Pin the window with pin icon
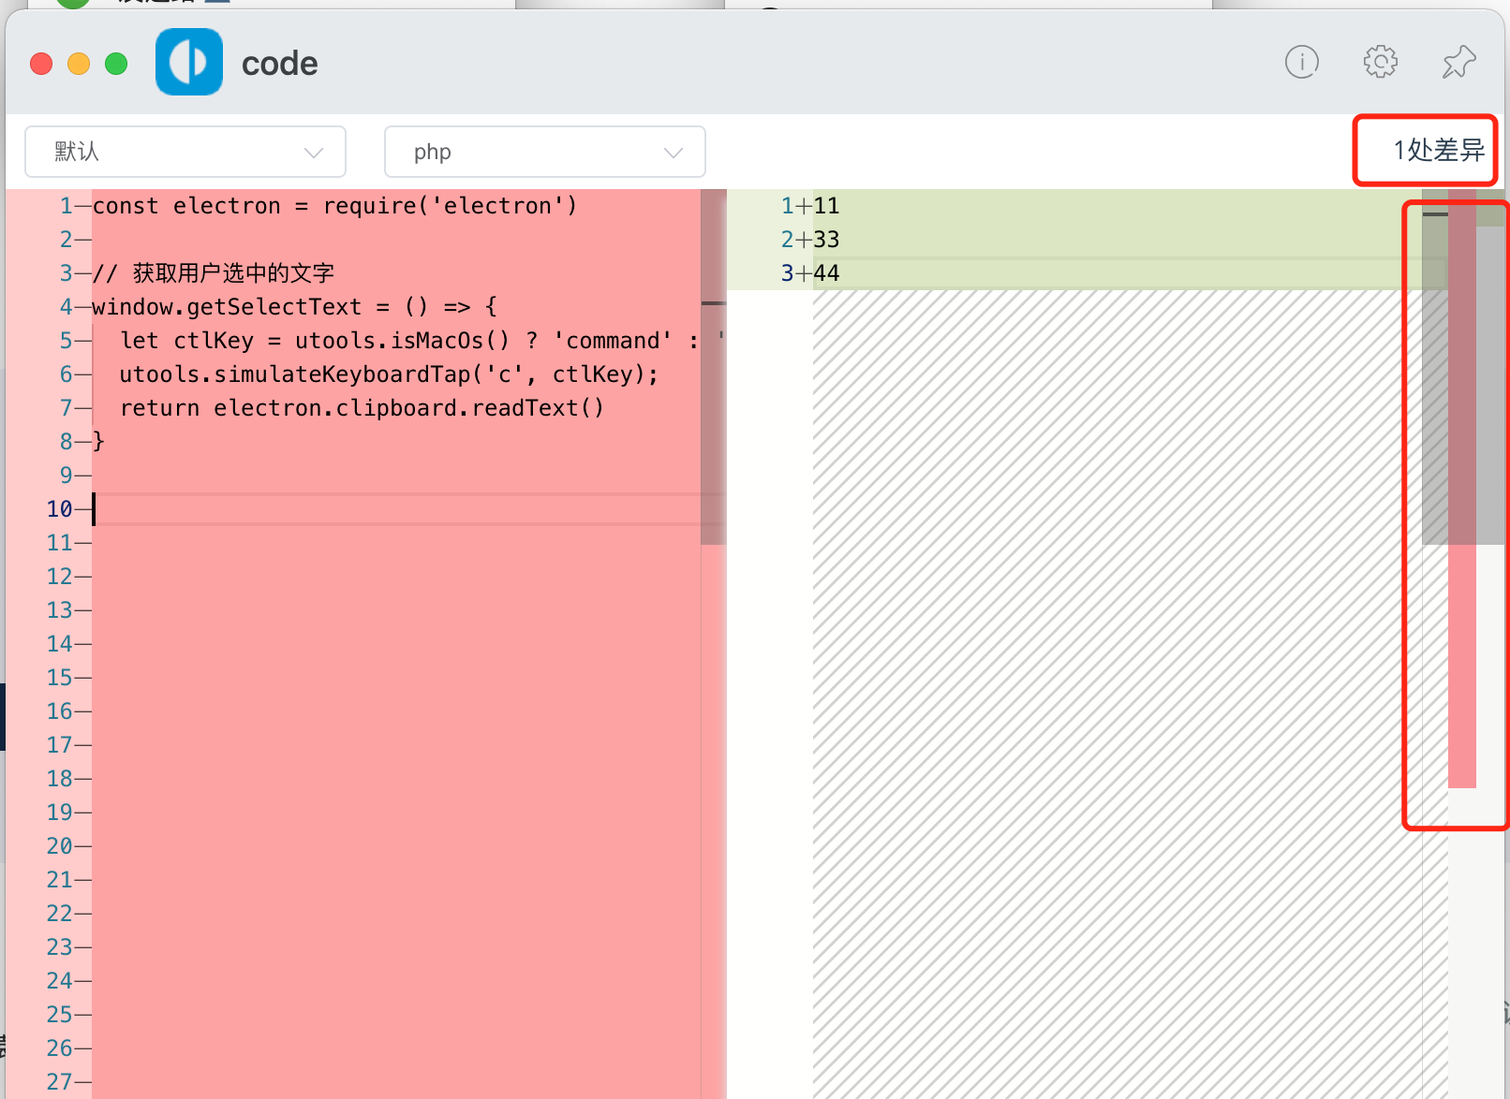The height and width of the screenshot is (1099, 1510). (1458, 62)
